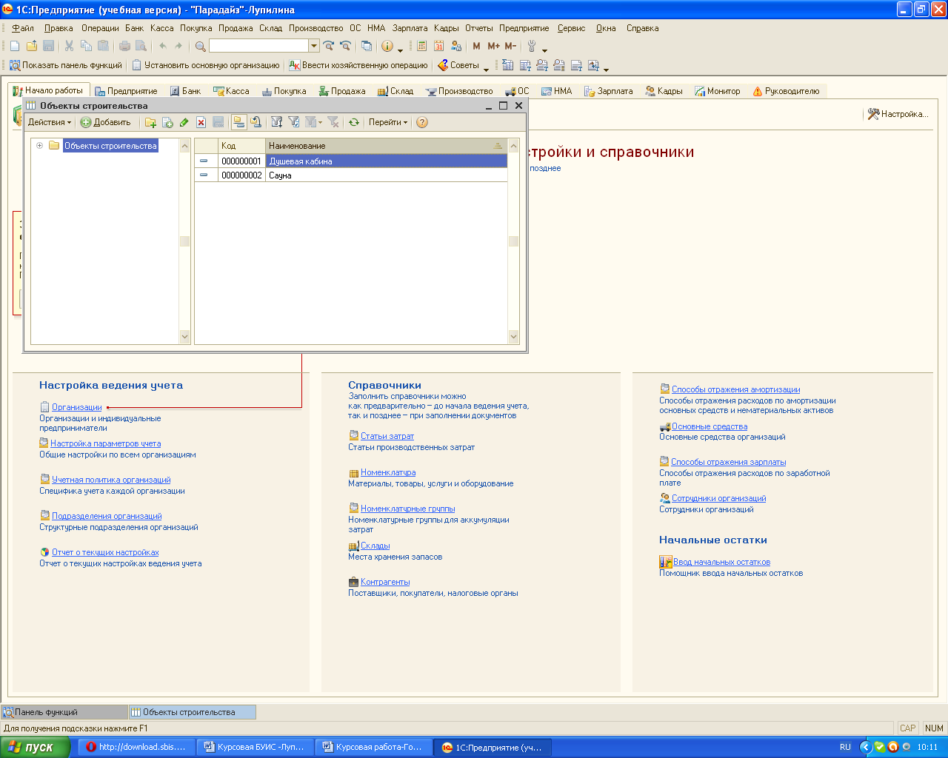Click the edit current item pencil icon
948x758 pixels.
tap(184, 123)
